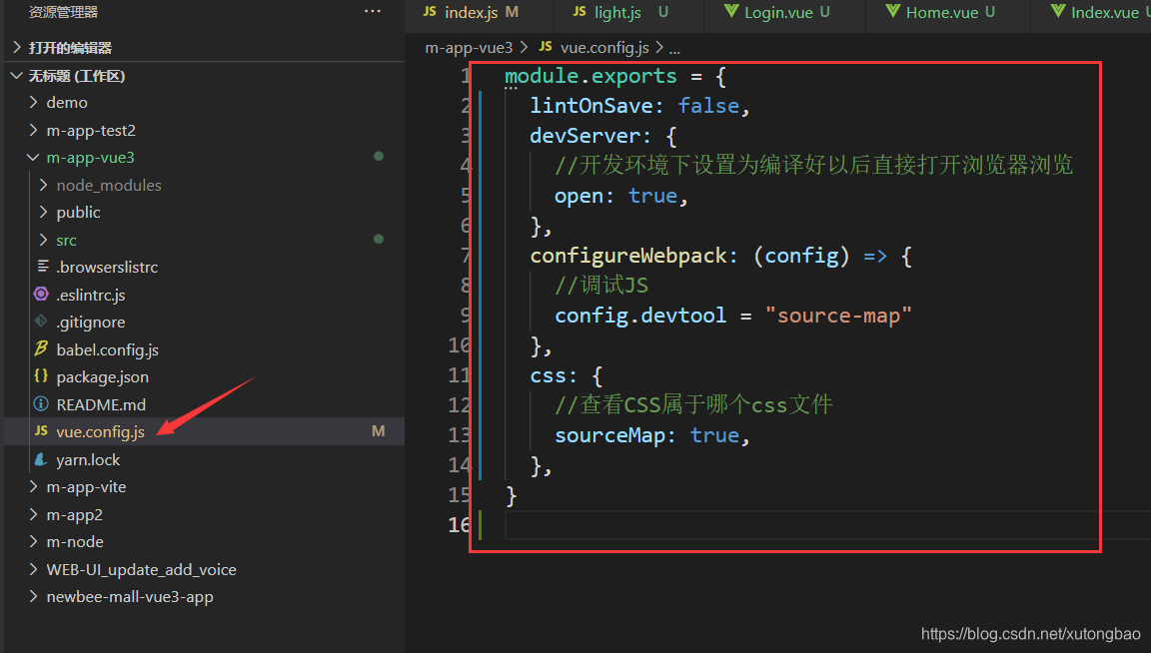Viewport: 1151px width, 653px height.
Task: Open the .gitignore file
Action: [x=91, y=323]
